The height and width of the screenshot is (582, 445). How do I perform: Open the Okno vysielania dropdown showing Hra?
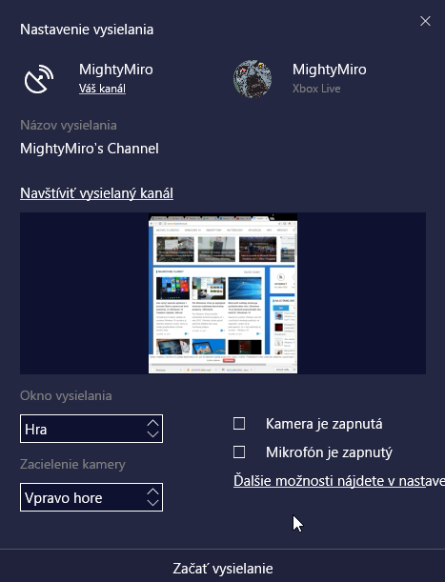point(91,429)
